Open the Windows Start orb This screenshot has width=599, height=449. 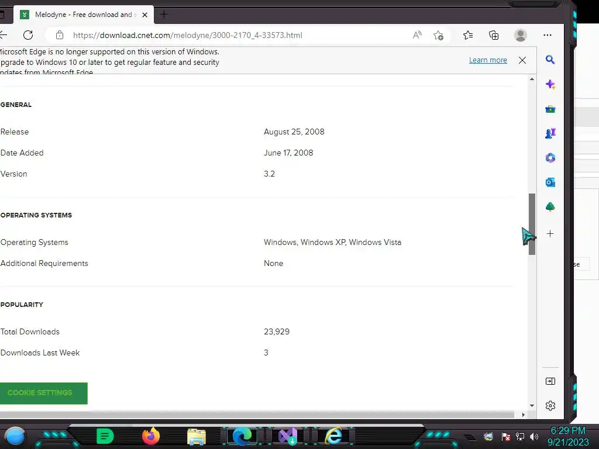(x=15, y=436)
